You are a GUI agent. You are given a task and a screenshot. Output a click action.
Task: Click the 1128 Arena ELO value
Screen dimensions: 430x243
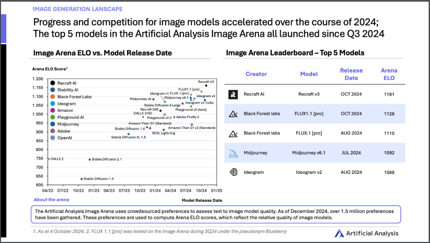tap(389, 114)
